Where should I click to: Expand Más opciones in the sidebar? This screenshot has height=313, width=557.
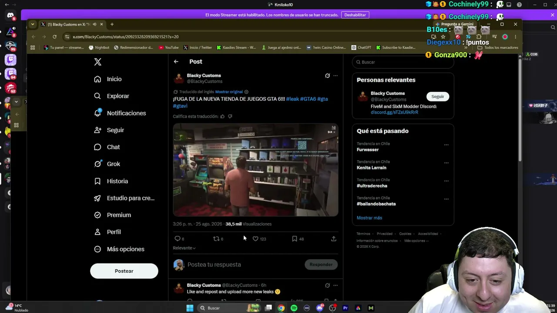(x=119, y=249)
